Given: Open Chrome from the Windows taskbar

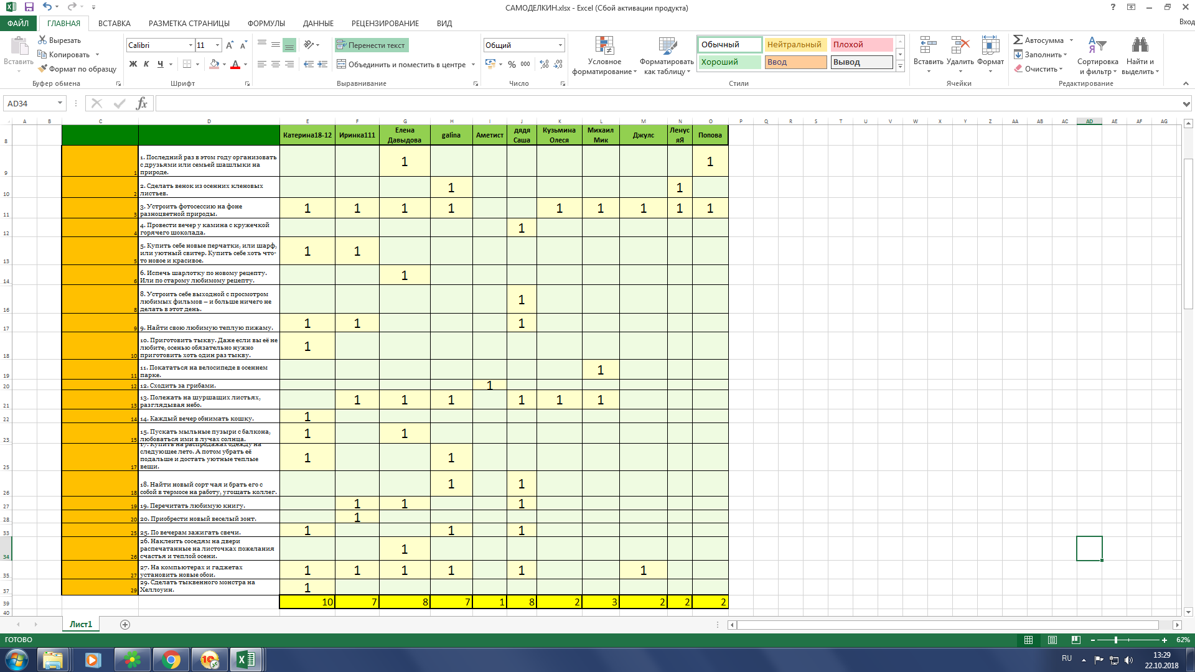Looking at the screenshot, I should click(171, 660).
